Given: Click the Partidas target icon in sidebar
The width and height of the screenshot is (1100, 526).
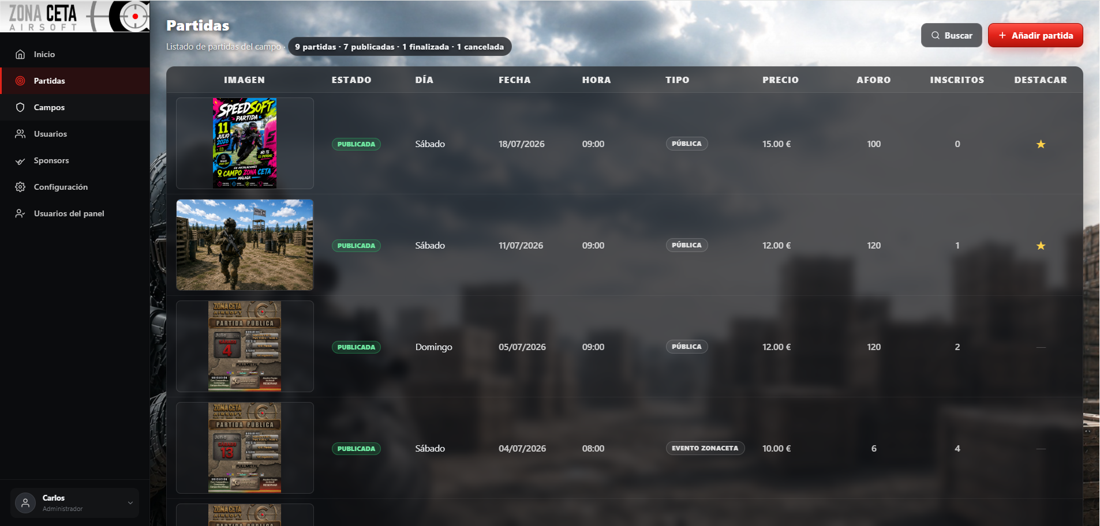Looking at the screenshot, I should [x=20, y=81].
